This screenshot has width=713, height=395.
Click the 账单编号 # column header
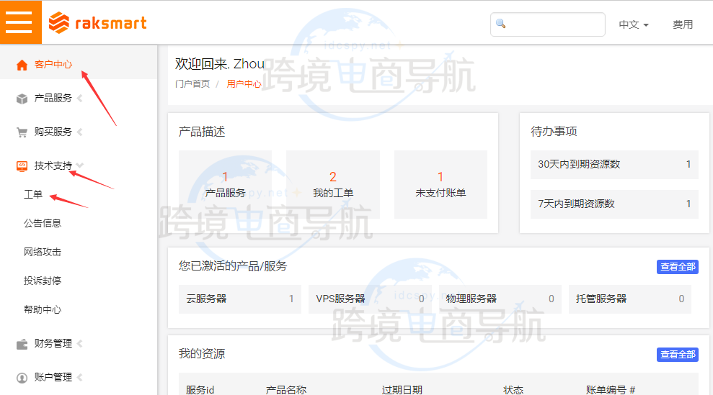(610, 389)
